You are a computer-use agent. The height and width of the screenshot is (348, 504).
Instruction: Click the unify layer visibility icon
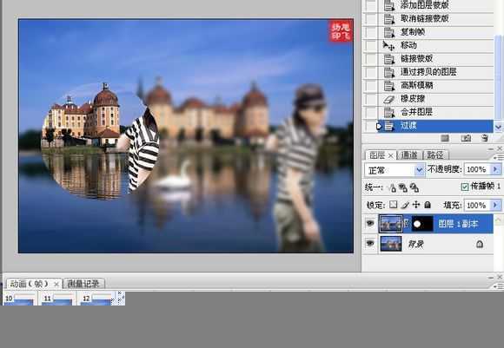[x=402, y=187]
